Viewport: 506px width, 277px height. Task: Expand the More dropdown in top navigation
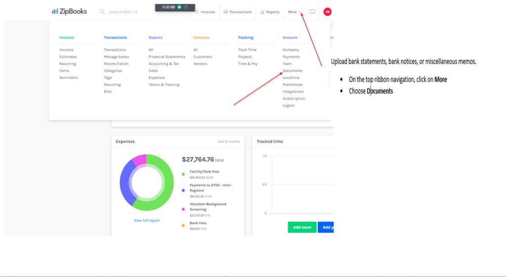click(295, 12)
